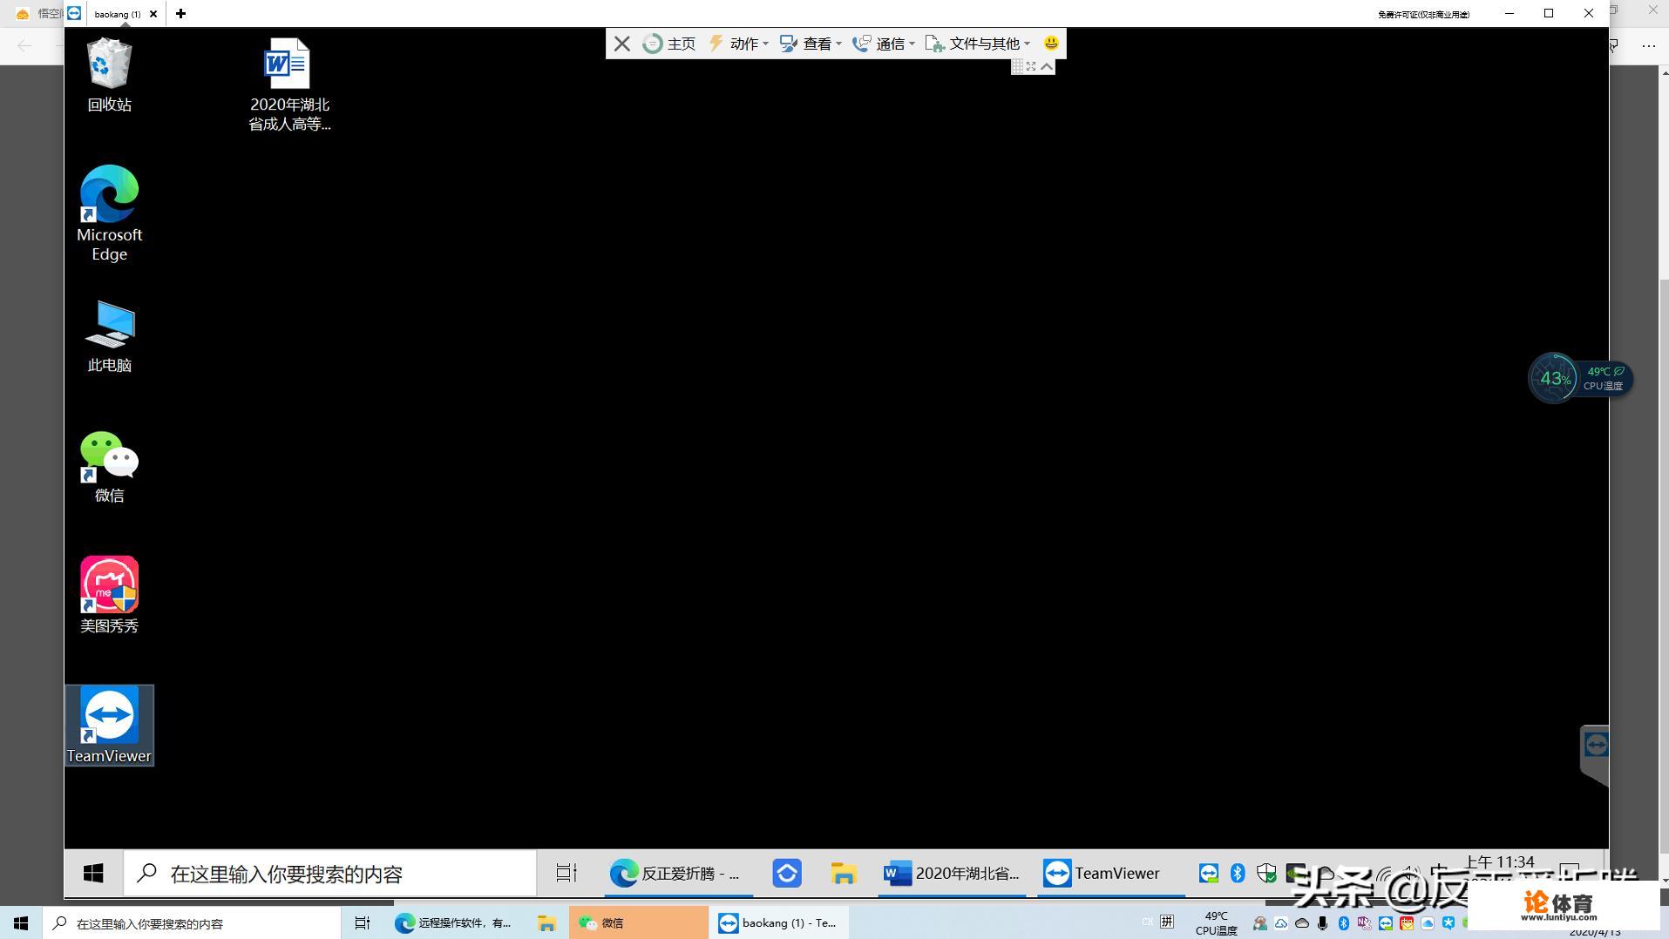Click the remote clock showing 上午 11:34

coord(1499,862)
